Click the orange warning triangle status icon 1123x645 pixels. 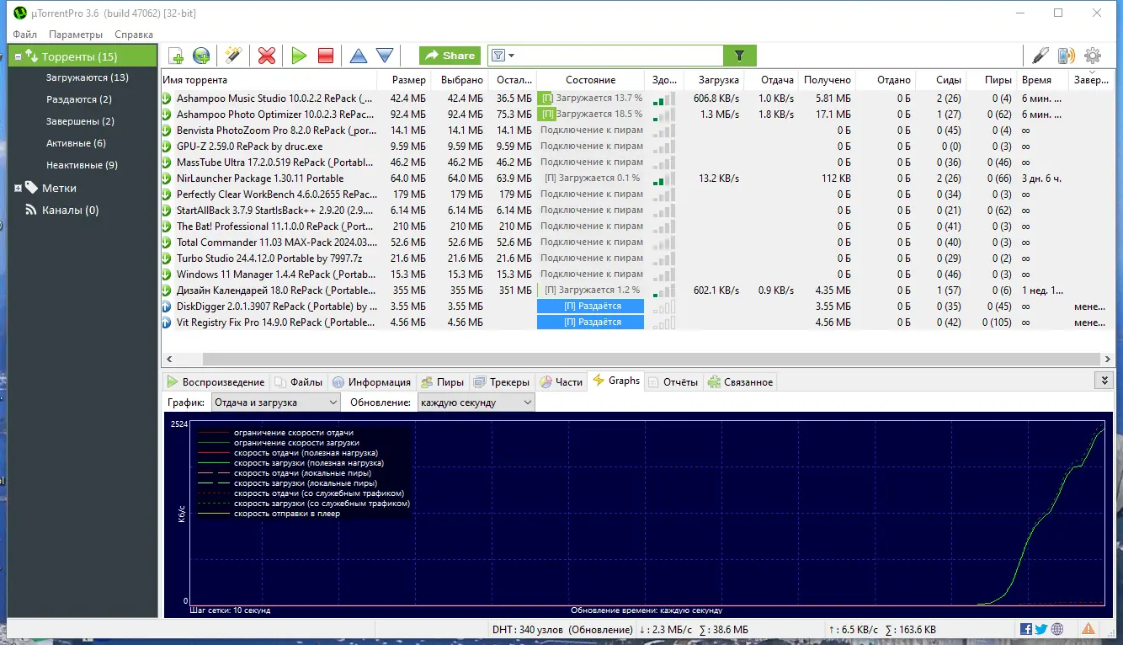click(x=1088, y=629)
